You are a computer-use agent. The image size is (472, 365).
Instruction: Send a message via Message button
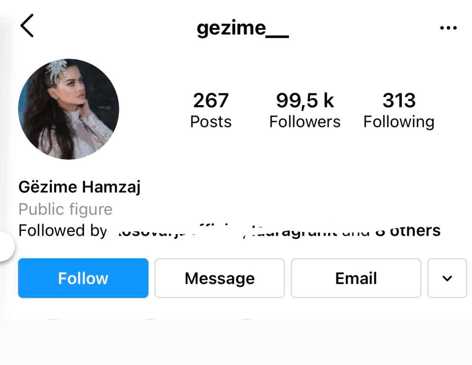(220, 278)
